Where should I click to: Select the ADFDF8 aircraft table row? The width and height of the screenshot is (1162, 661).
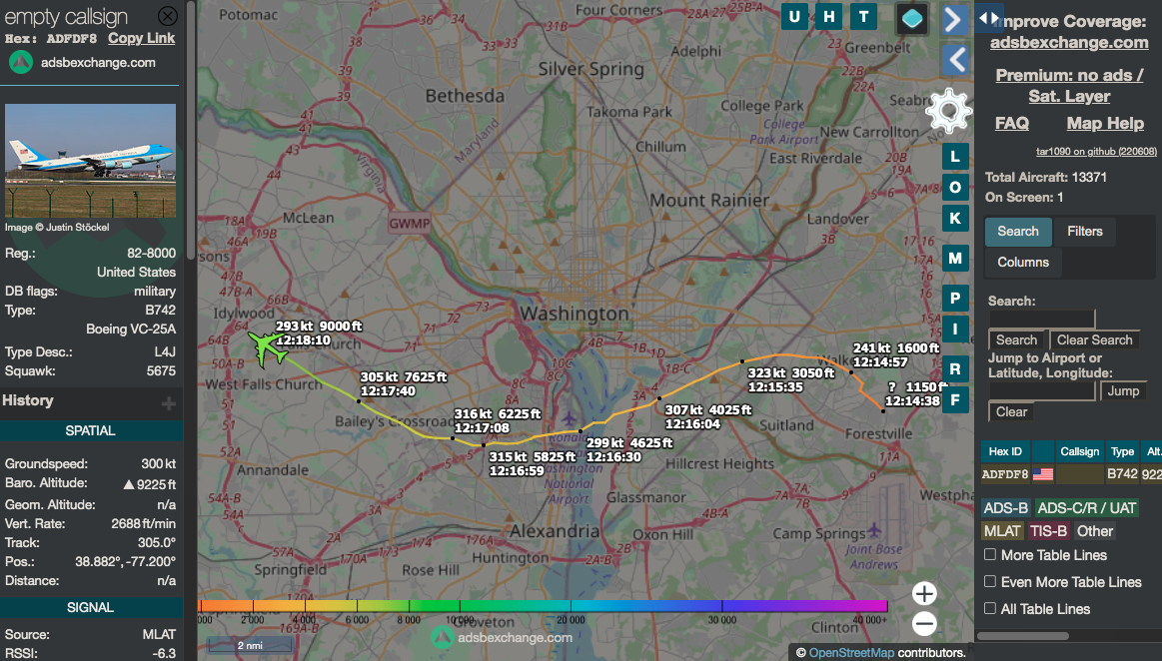[x=1071, y=473]
